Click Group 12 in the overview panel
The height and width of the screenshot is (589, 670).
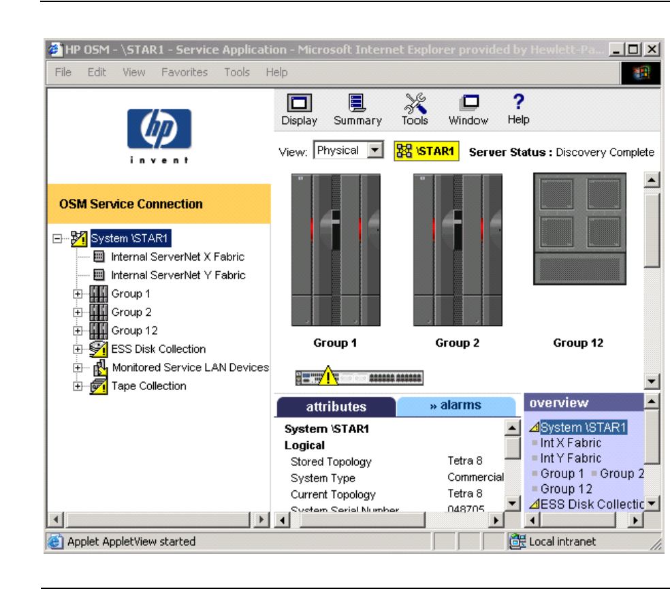pos(566,489)
